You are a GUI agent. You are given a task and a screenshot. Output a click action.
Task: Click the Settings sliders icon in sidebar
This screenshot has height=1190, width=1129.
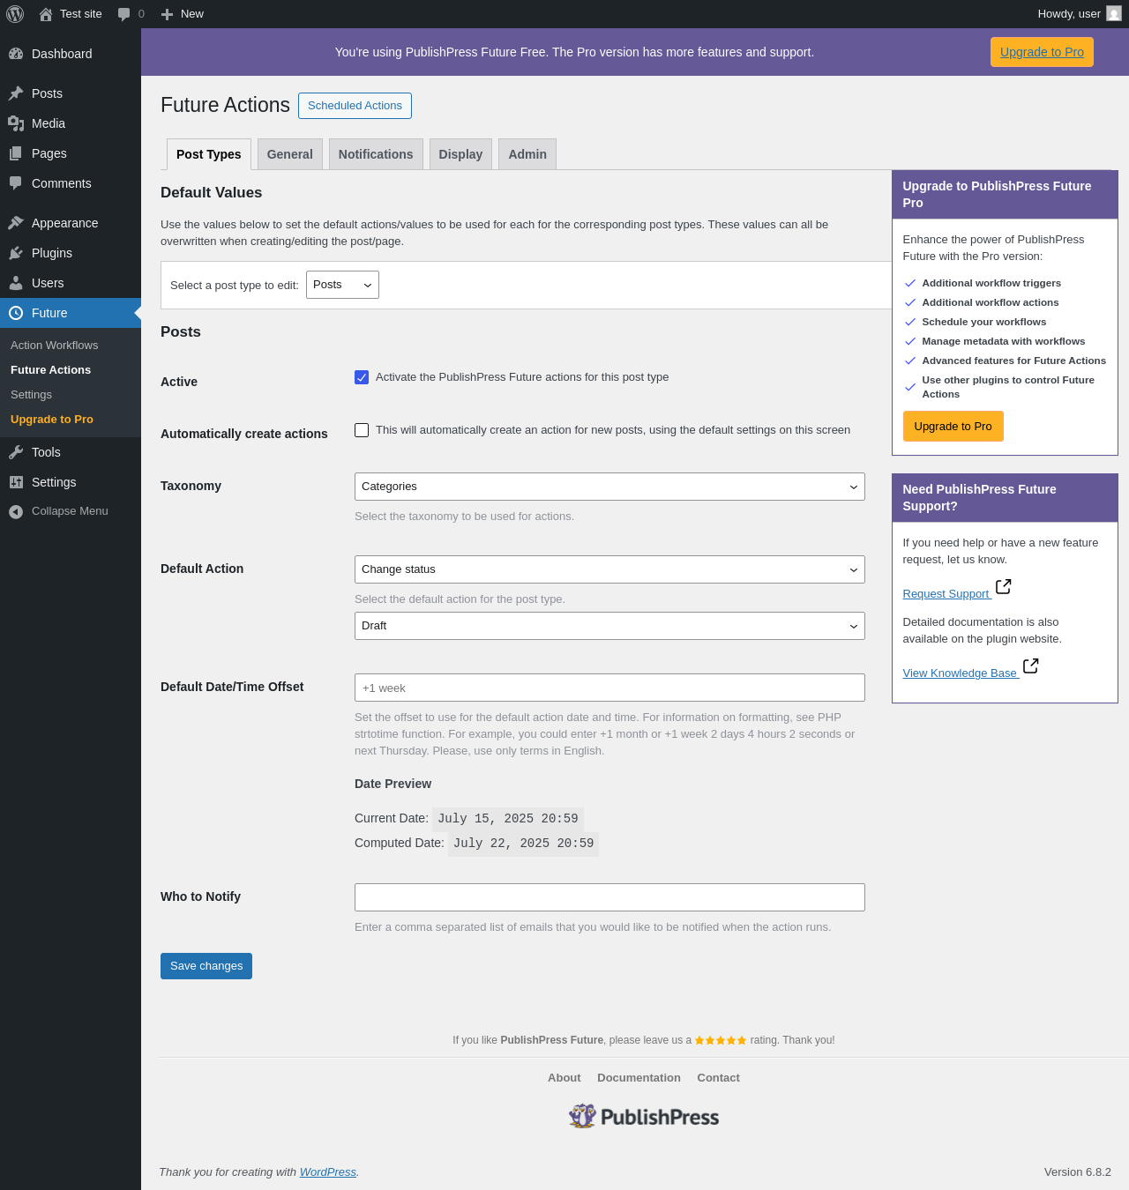tap(16, 482)
